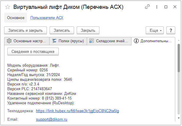Click the info icon on Дополнительные tab

click(136, 41)
